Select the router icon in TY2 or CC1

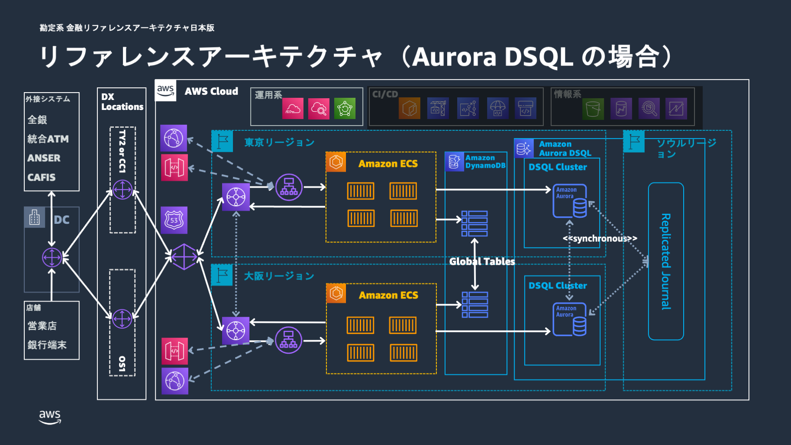tap(123, 190)
